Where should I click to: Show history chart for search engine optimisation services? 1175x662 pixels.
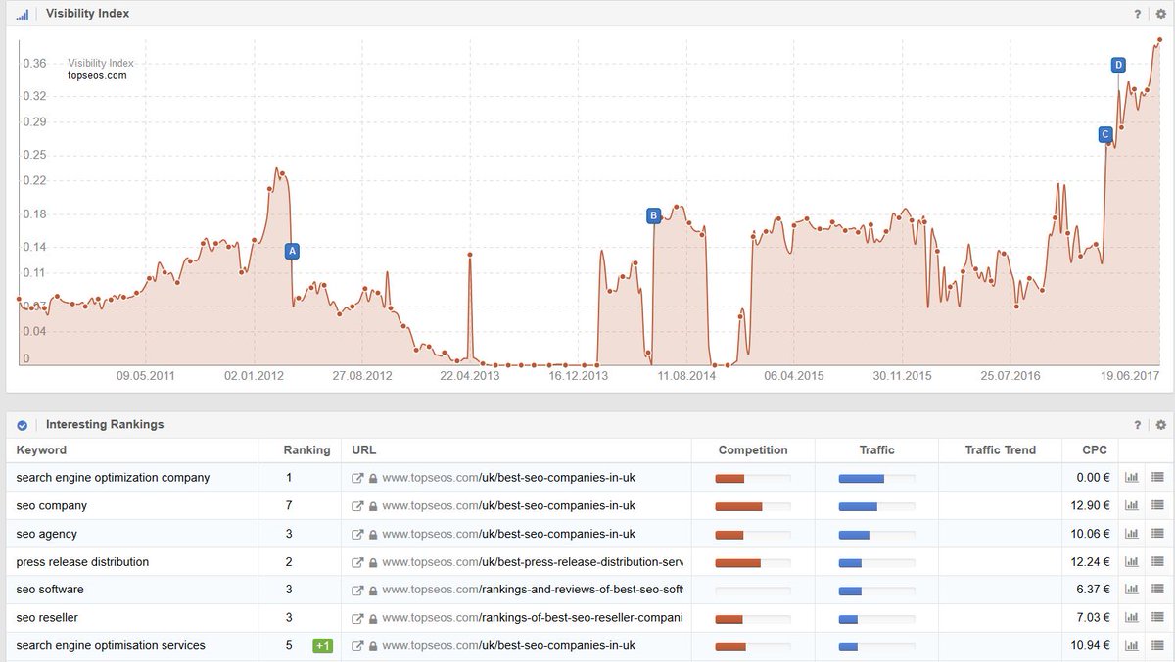coord(1132,646)
